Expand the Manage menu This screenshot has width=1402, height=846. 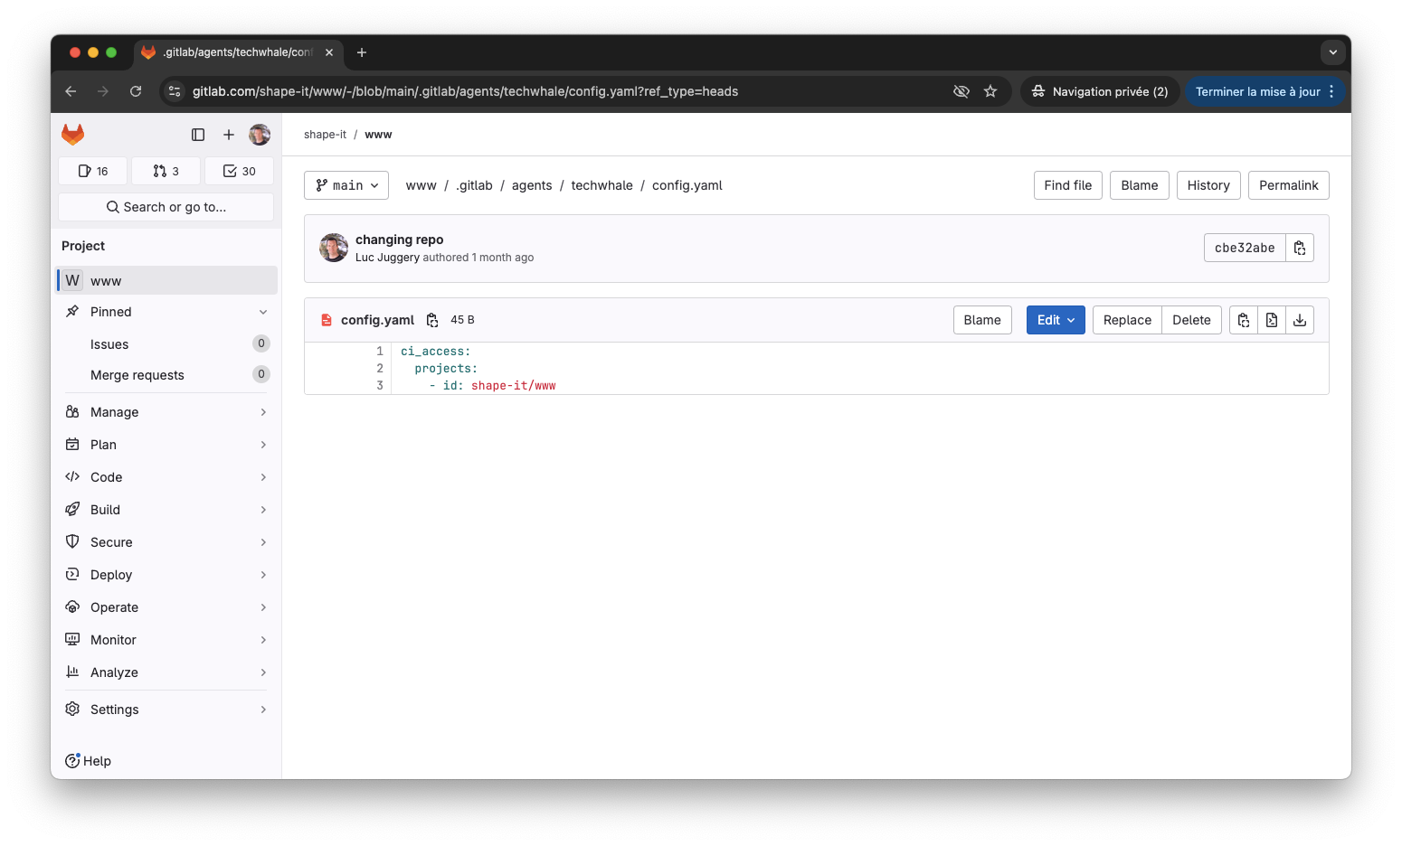click(166, 412)
